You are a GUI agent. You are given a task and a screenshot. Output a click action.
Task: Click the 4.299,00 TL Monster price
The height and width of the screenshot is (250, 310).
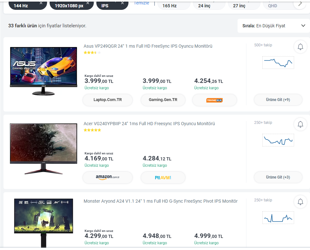click(99, 236)
